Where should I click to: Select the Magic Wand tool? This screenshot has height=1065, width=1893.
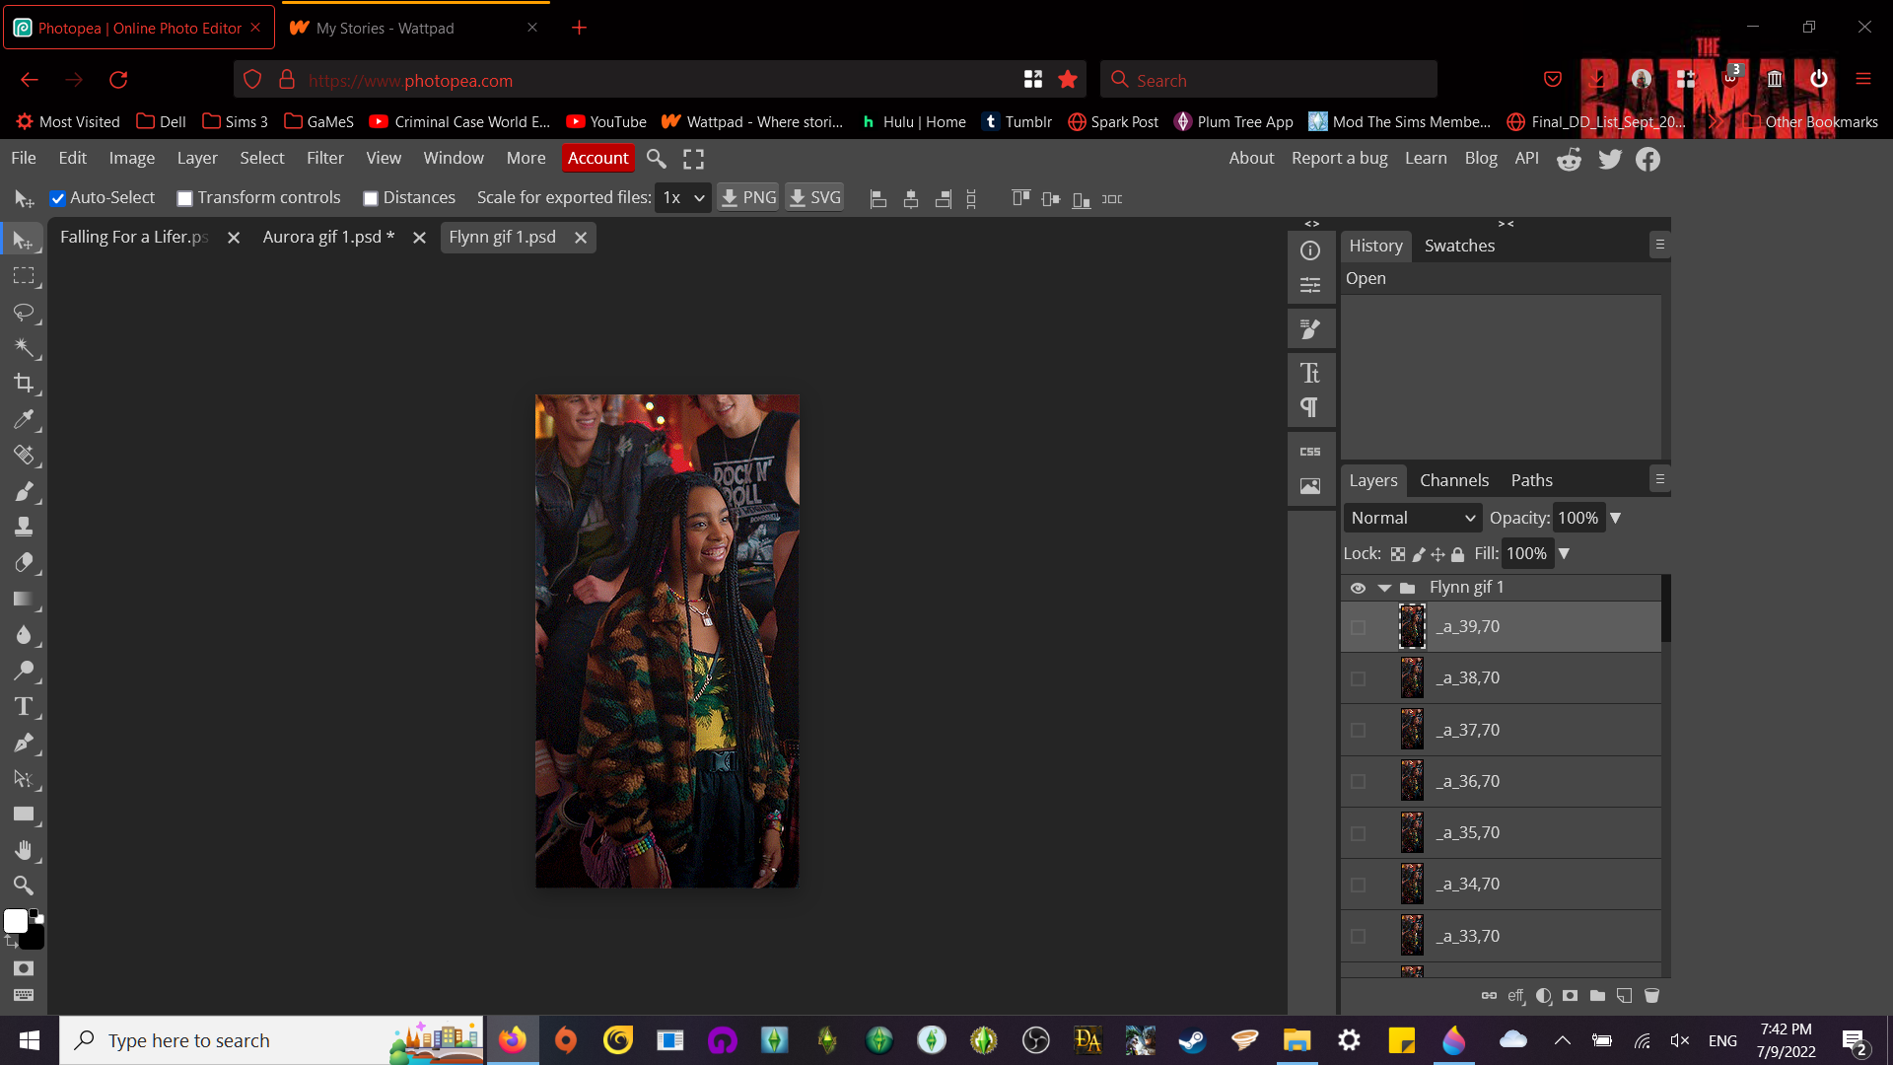24,348
